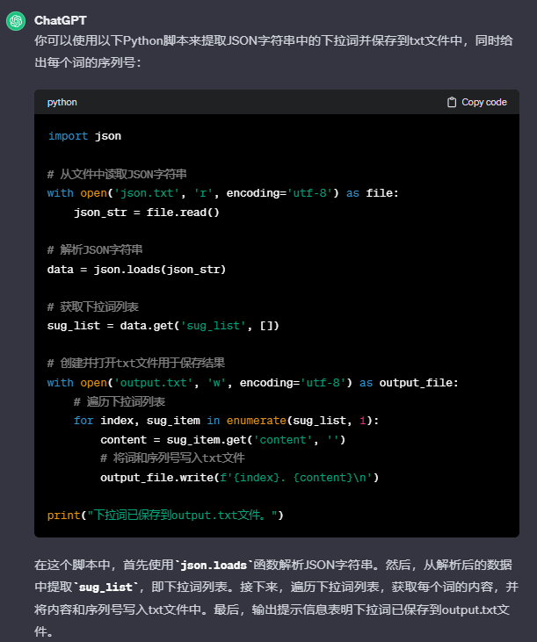Click the ChatGPT sender name
Viewport: 537px width, 642px height.
(61, 20)
